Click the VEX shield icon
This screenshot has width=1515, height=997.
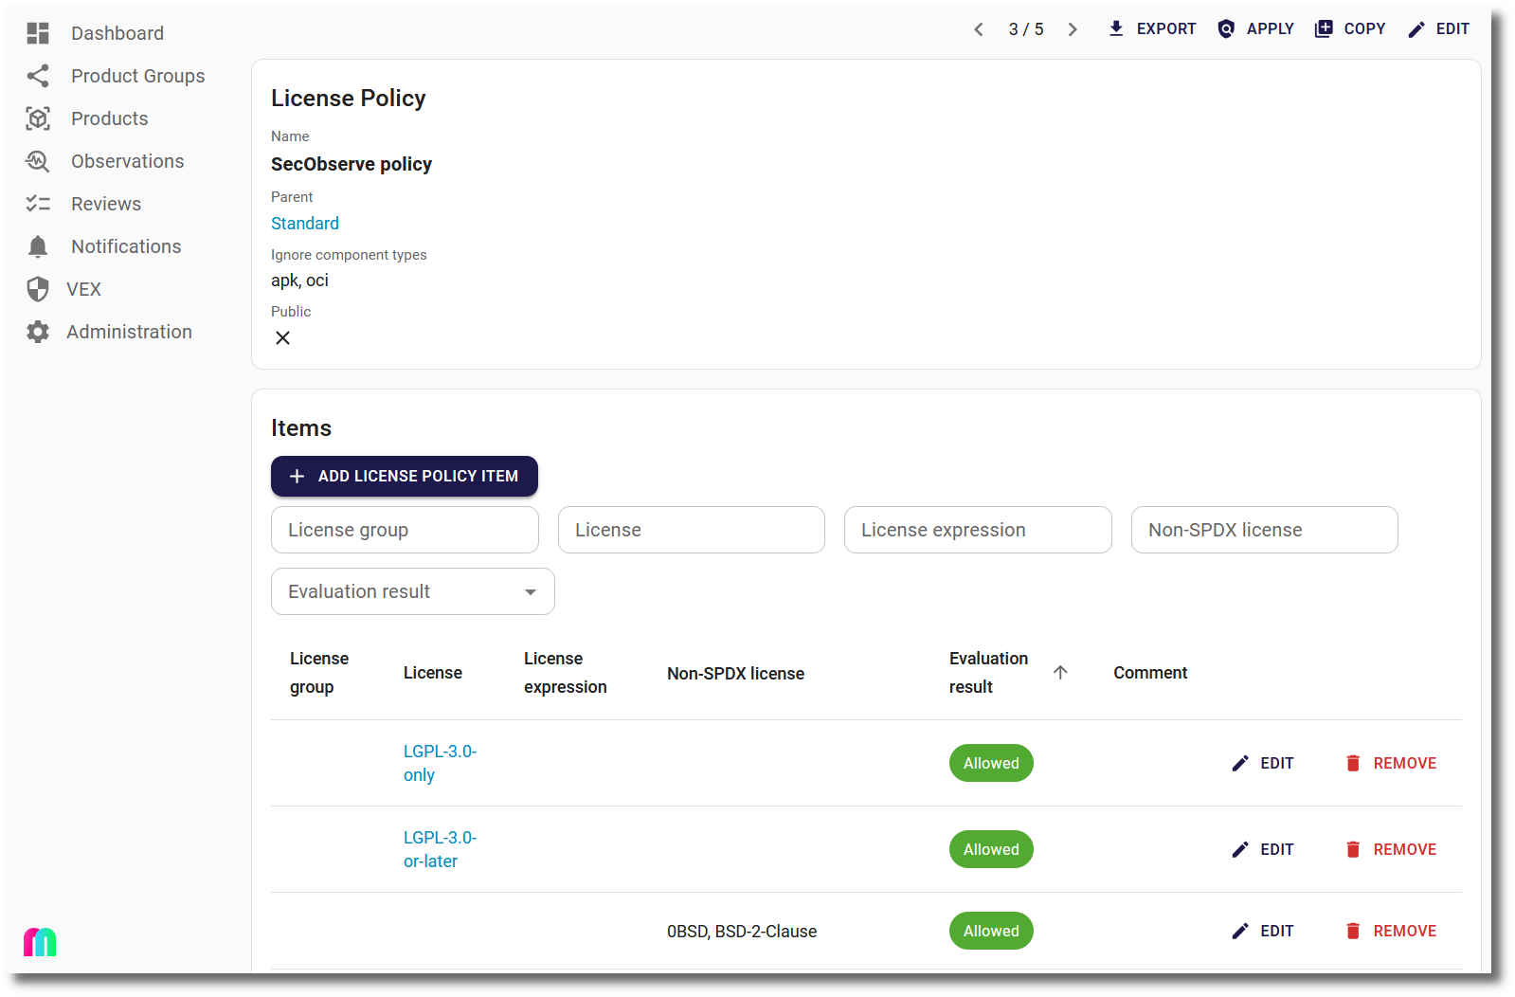(x=38, y=289)
